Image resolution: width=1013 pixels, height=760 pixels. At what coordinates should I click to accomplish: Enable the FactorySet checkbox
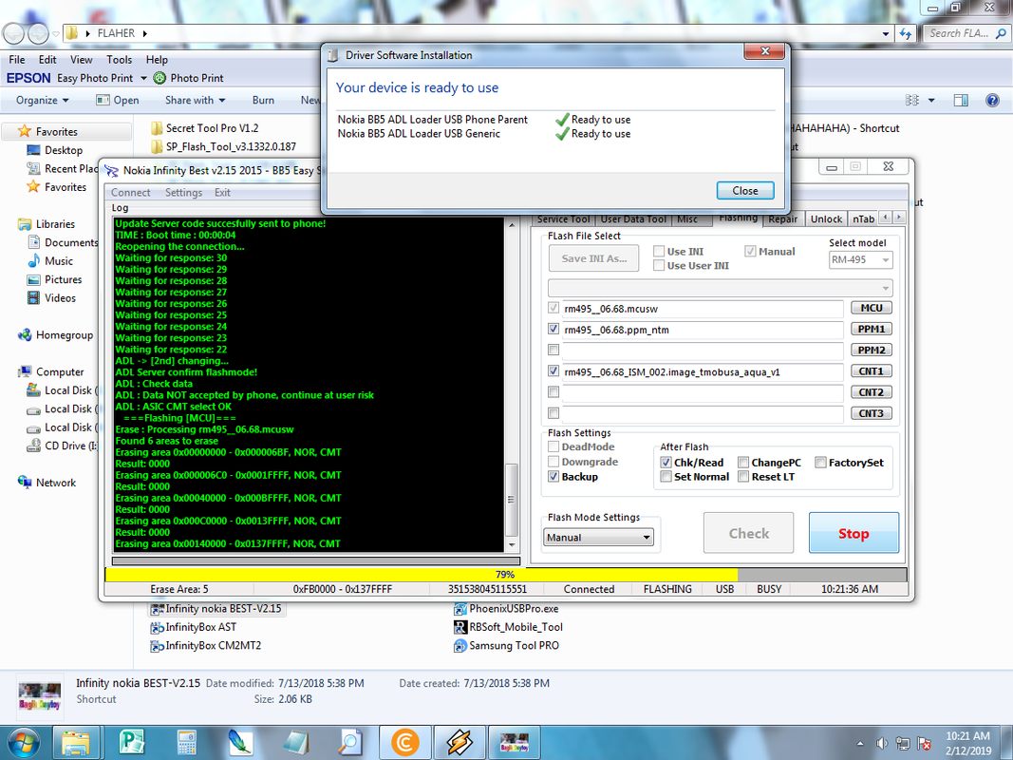point(820,462)
